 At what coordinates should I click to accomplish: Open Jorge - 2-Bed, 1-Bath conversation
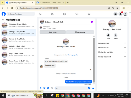pos(18,55)
